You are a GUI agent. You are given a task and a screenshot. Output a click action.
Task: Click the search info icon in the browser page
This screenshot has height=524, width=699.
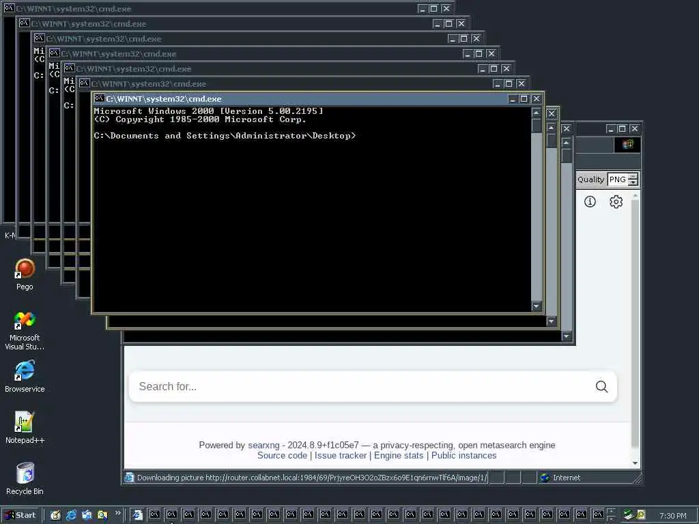pos(590,201)
